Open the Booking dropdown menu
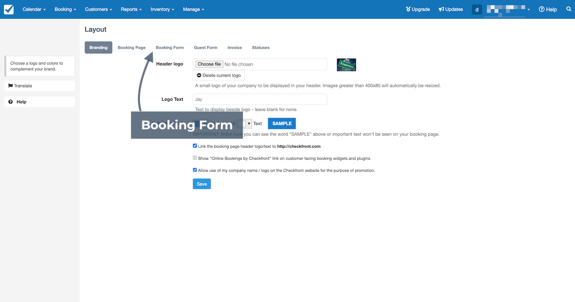The image size is (575, 302). [65, 9]
